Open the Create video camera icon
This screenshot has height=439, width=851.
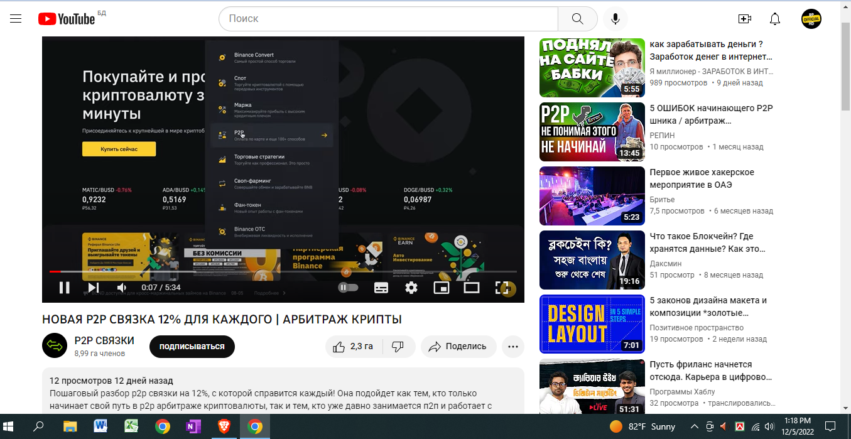745,19
